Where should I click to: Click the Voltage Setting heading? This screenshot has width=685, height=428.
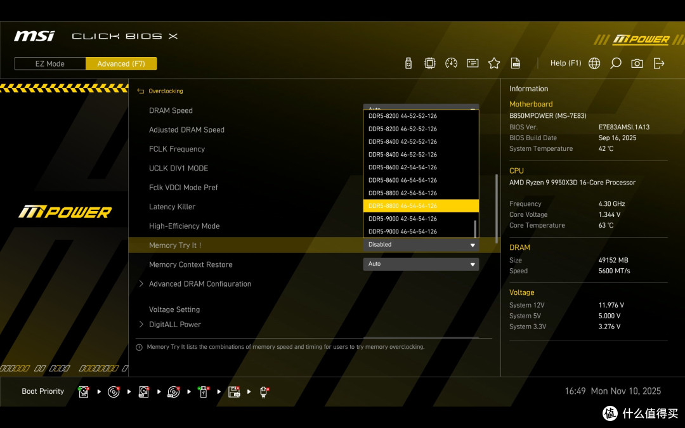[x=174, y=309]
